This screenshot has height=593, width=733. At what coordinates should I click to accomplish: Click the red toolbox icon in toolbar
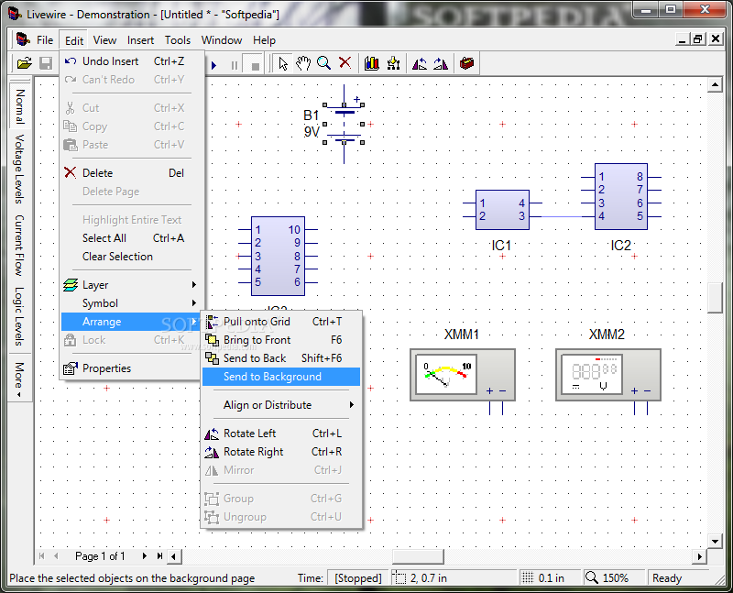(x=466, y=63)
